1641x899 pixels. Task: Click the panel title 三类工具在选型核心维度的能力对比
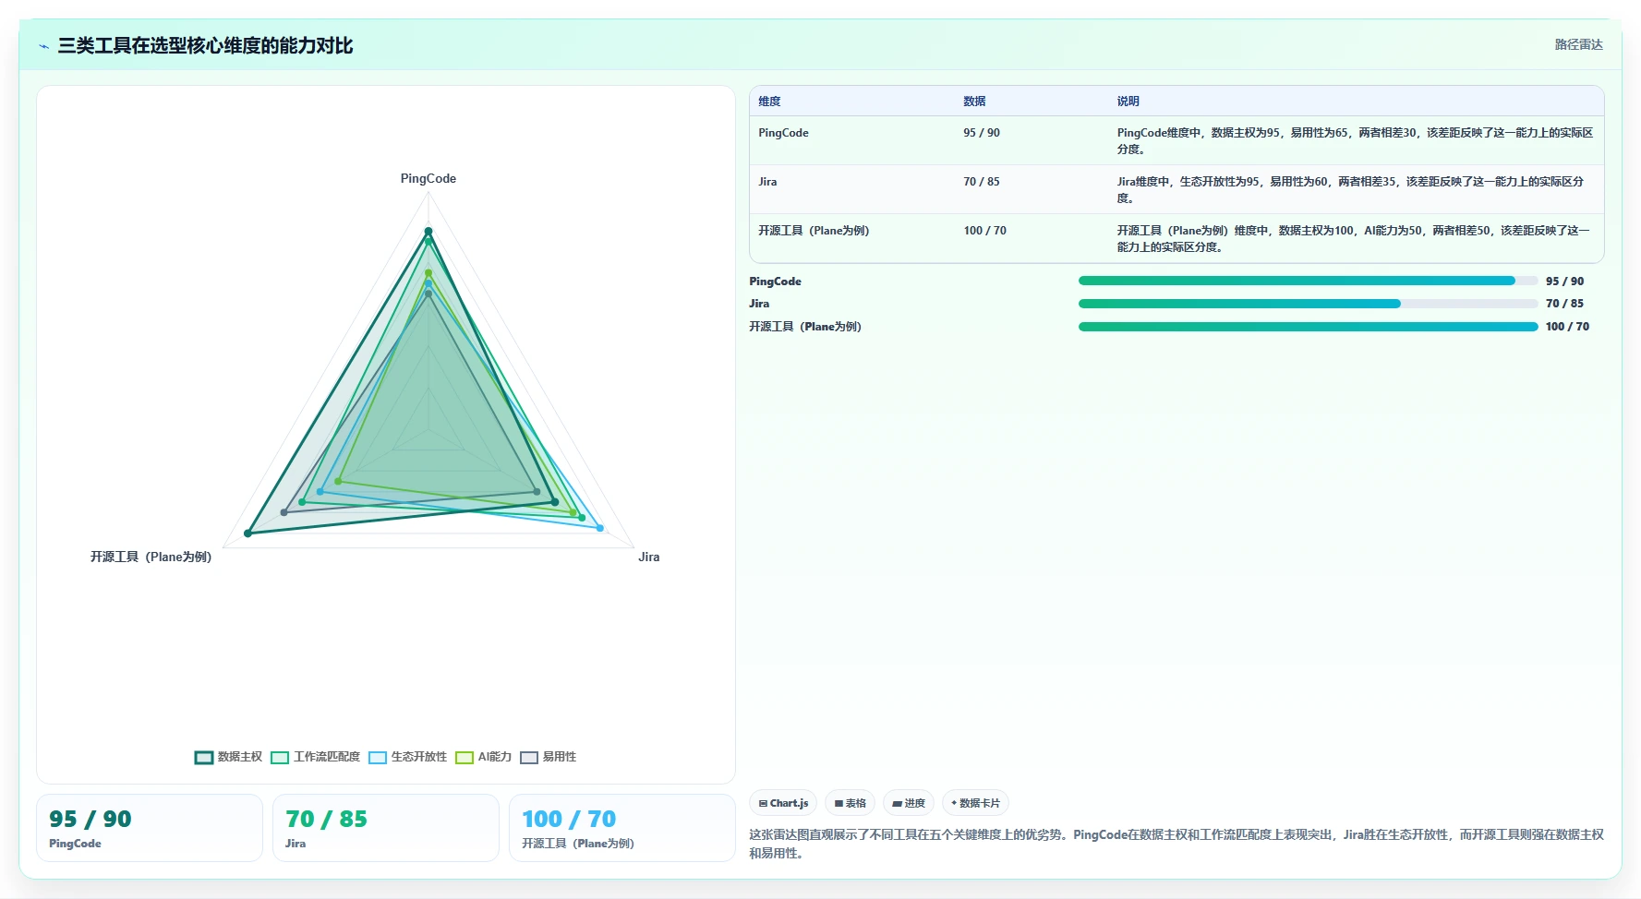coord(205,46)
